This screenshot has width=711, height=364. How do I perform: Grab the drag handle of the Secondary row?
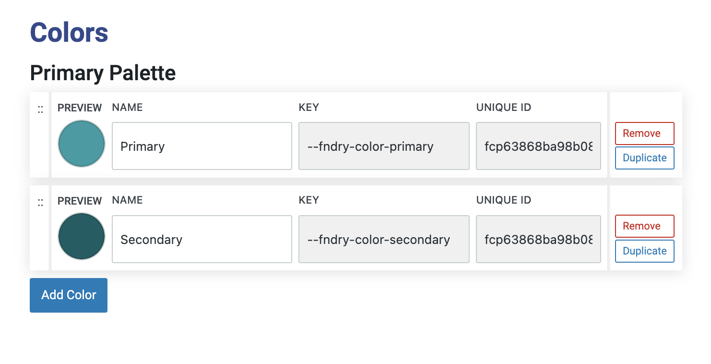(x=40, y=203)
